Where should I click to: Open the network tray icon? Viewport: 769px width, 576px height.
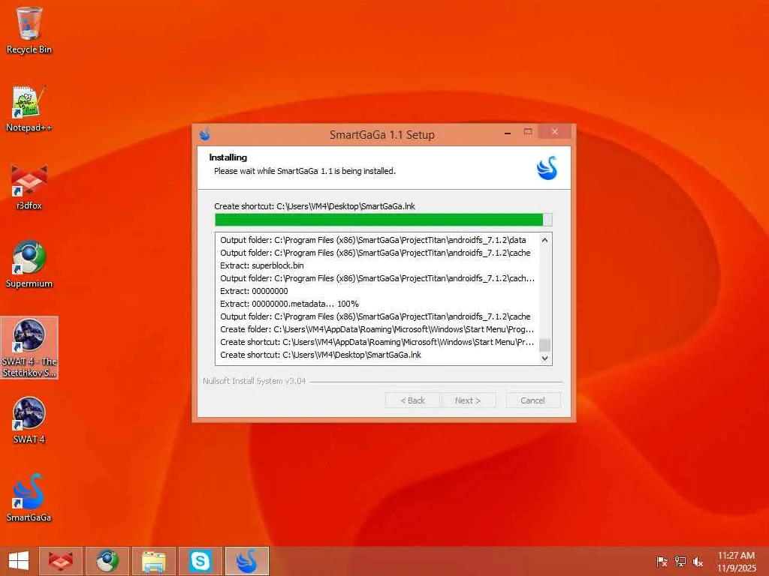click(x=680, y=562)
